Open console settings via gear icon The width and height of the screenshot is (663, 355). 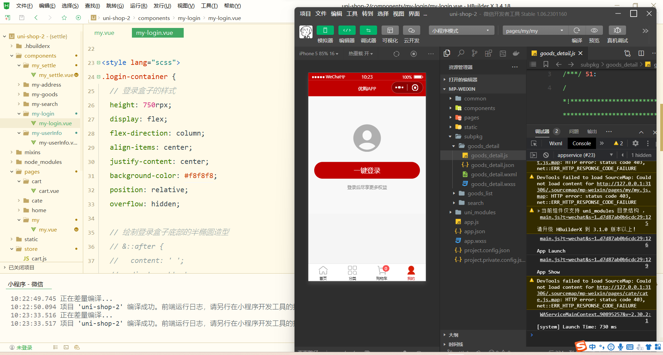635,143
